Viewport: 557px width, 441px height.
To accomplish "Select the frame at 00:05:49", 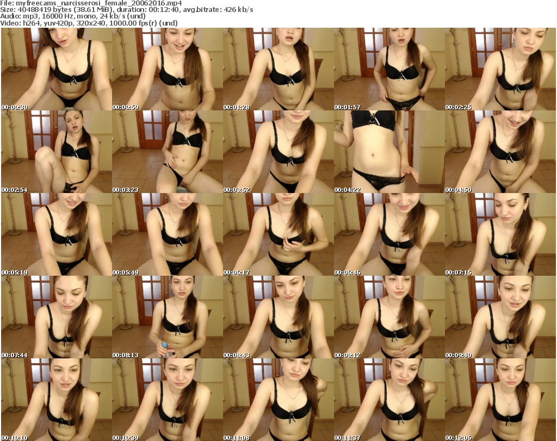I will click(x=168, y=234).
